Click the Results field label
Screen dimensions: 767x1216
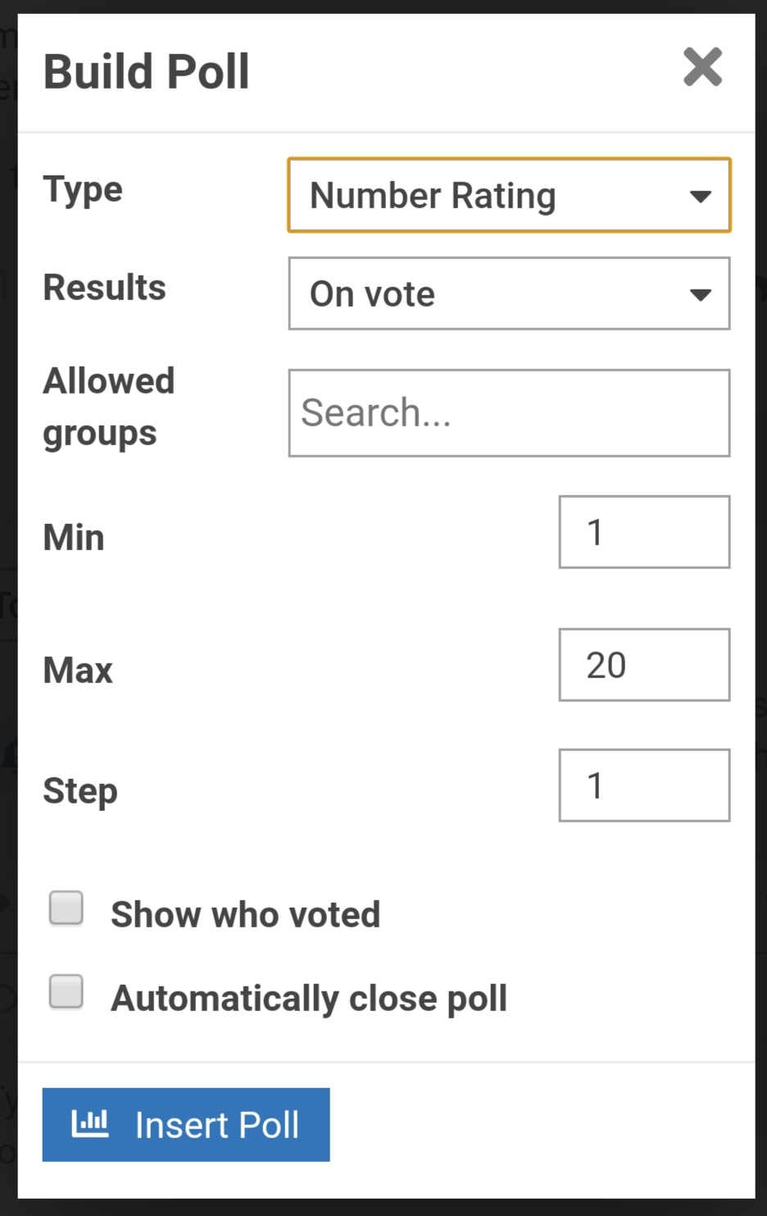tap(104, 288)
